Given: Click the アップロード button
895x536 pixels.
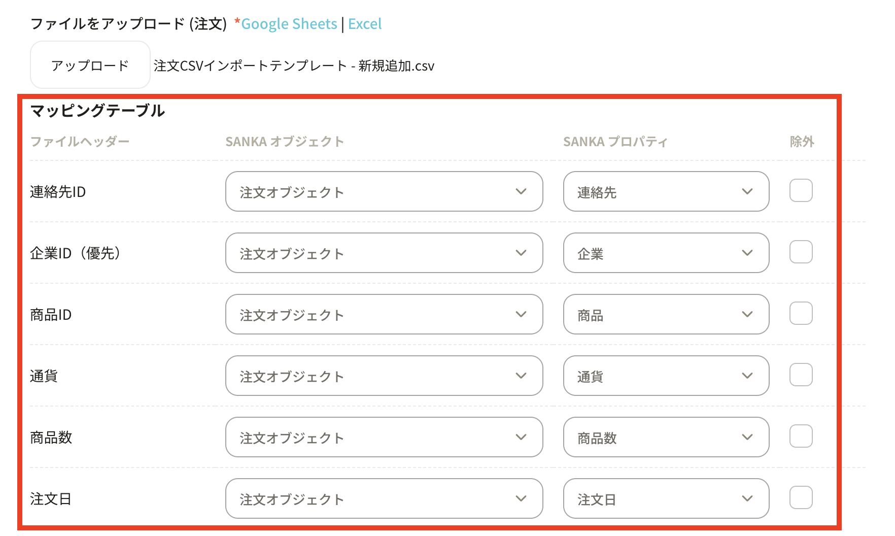Looking at the screenshot, I should point(90,65).
